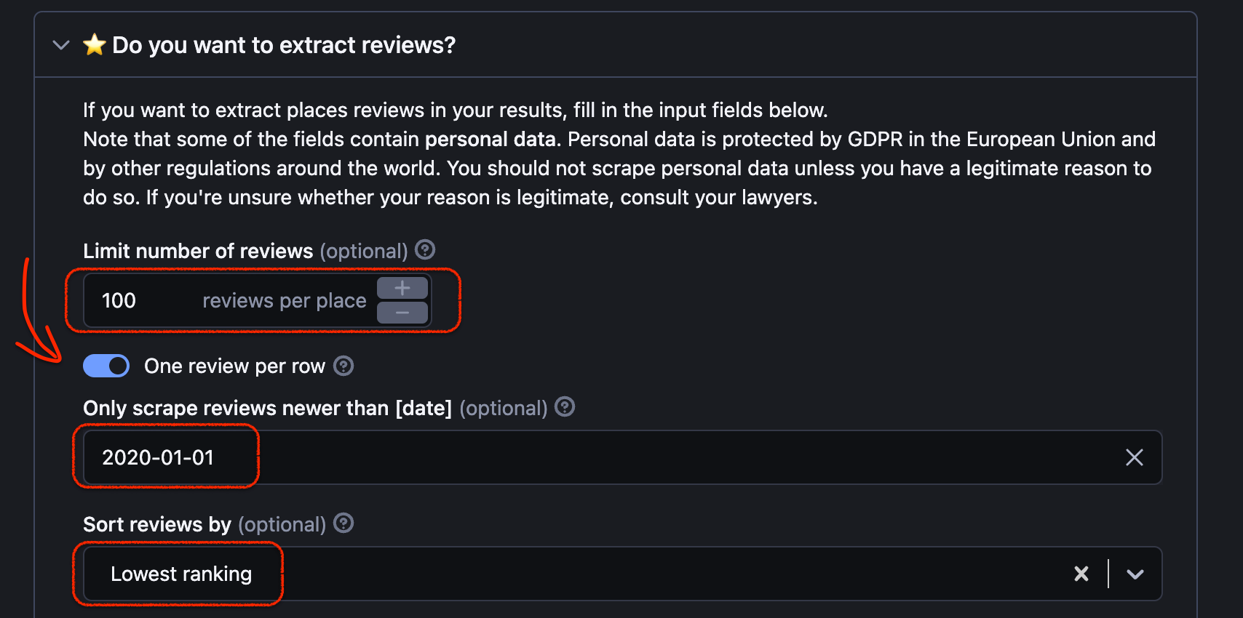The image size is (1243, 618).
Task: Clear the 2020-01-01 date value
Action: click(1134, 457)
